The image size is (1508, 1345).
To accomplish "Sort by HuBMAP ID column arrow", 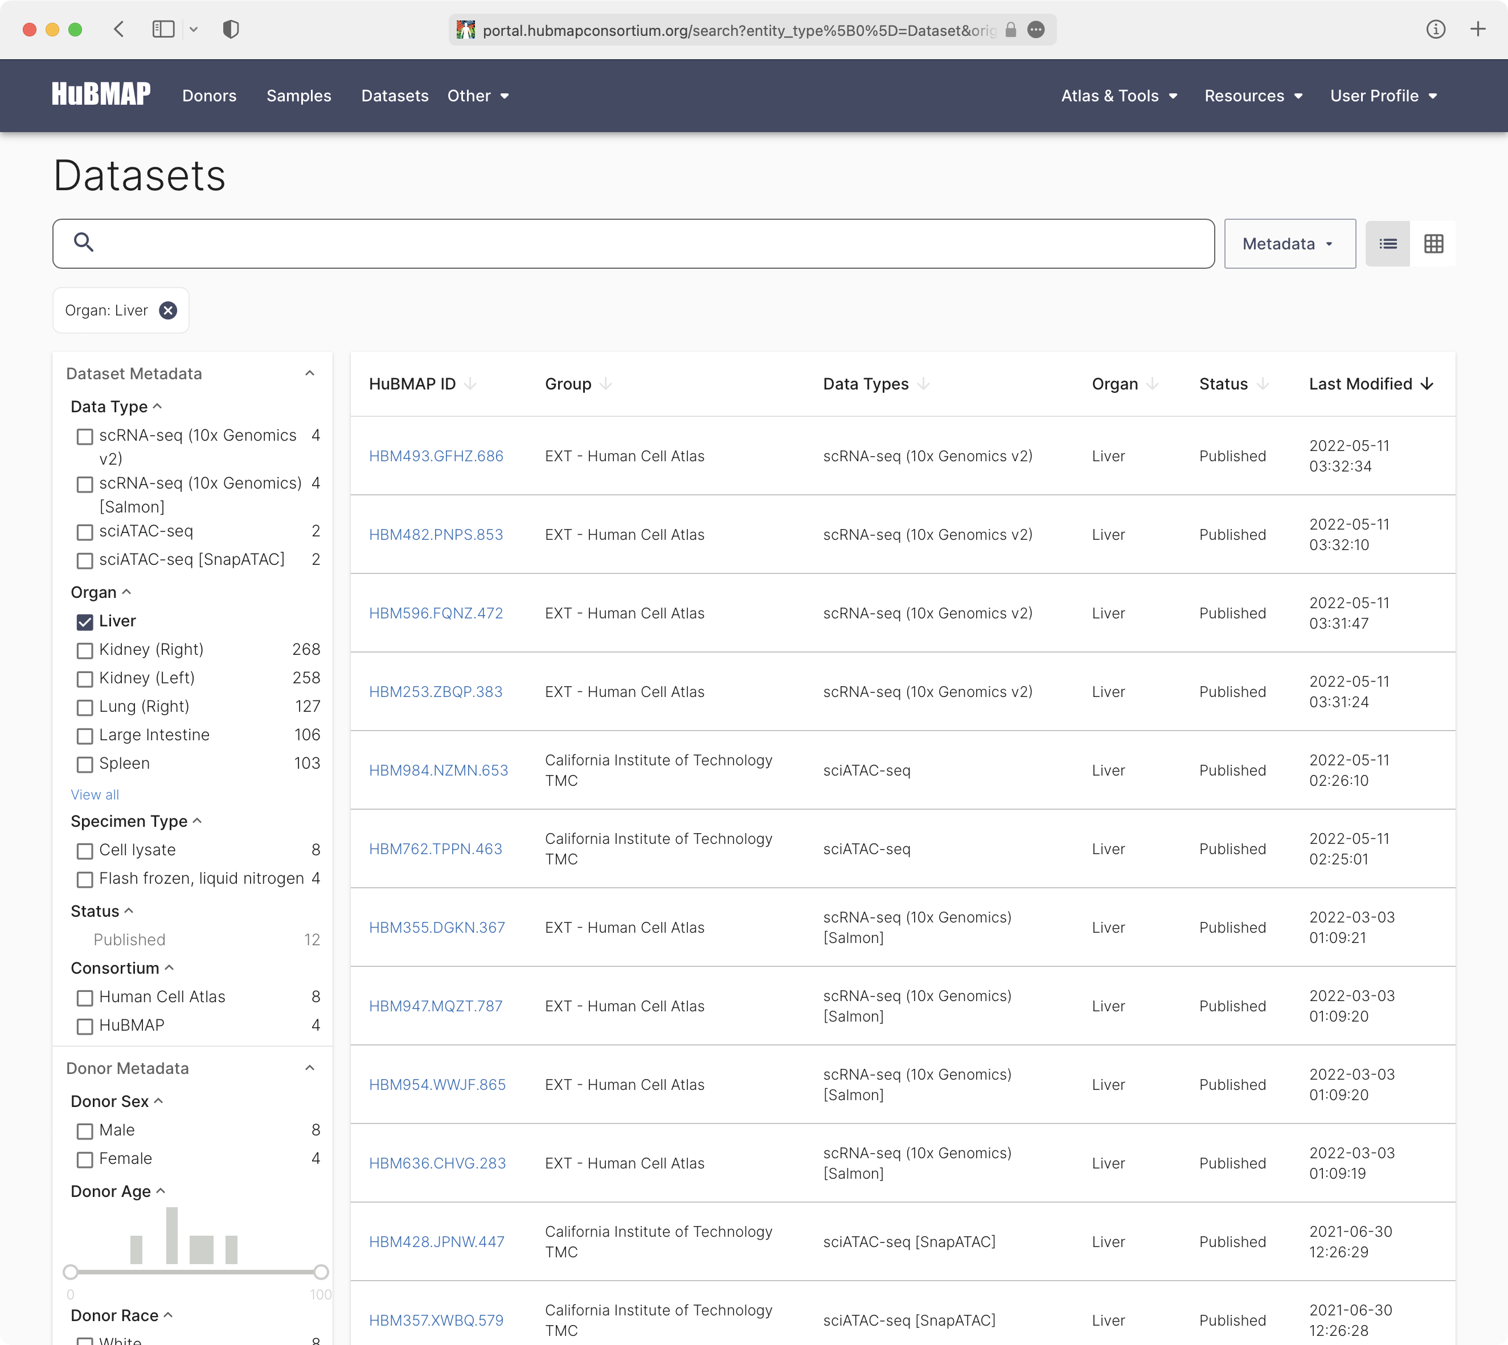I will [x=471, y=384].
